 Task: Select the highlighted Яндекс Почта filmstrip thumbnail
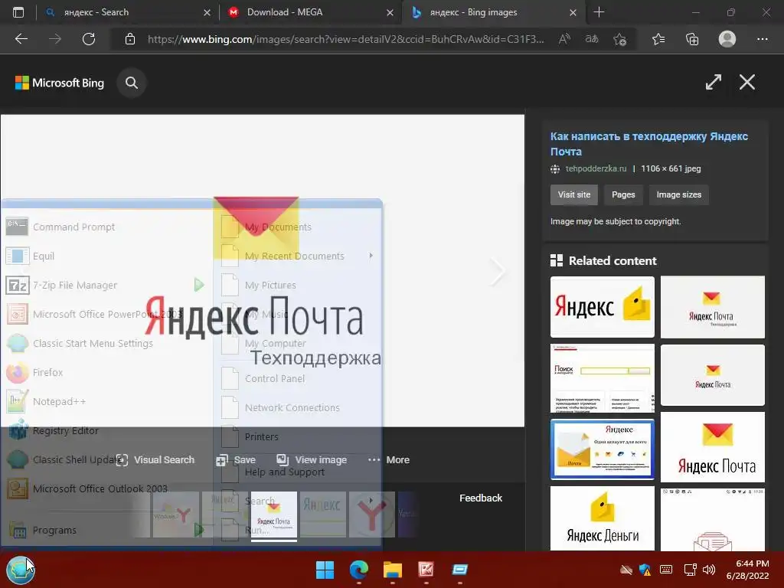point(273,515)
